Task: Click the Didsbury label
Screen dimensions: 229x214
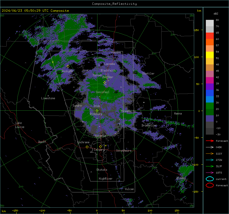Action: [96, 114]
